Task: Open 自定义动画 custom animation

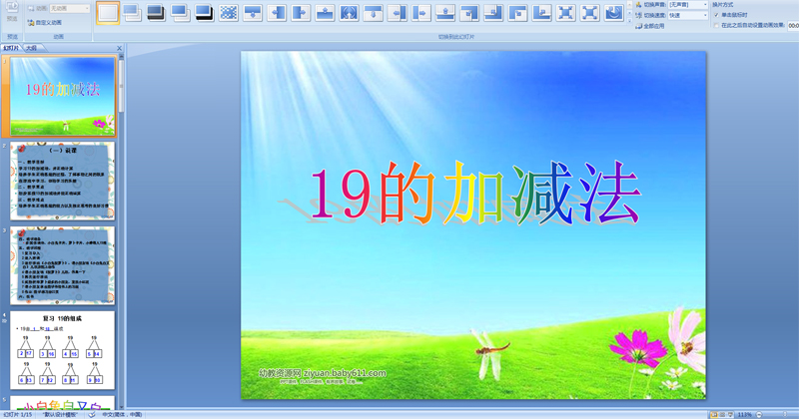Action: click(44, 23)
